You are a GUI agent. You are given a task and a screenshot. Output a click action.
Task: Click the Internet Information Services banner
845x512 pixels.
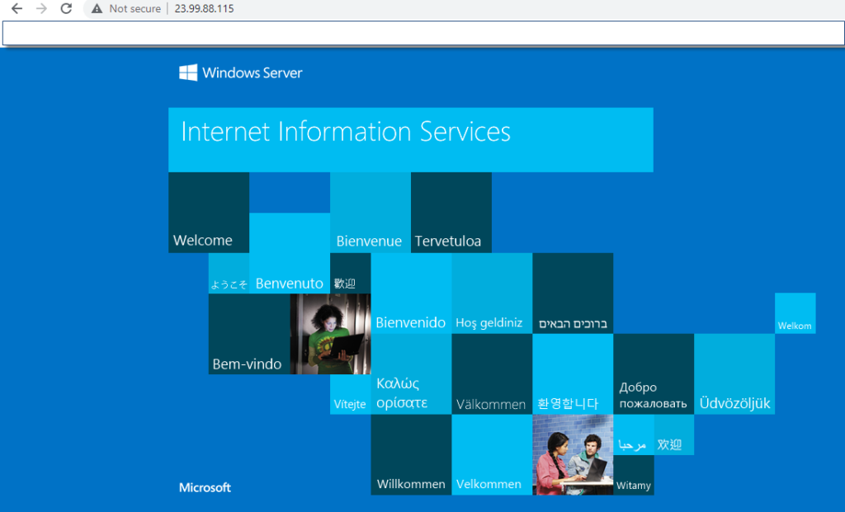click(x=411, y=140)
